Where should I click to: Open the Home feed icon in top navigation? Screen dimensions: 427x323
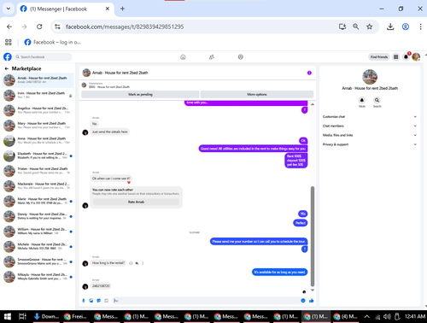pyautogui.click(x=183, y=57)
